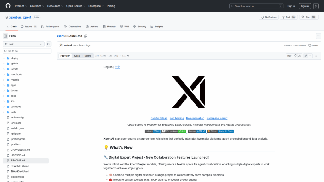Open the XpertAI Cloud link
The width and height of the screenshot is (324, 182).
tap(159, 118)
